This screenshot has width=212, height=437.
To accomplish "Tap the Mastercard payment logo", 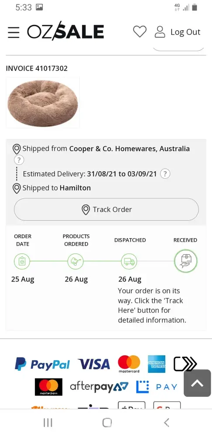I will coord(129,364).
